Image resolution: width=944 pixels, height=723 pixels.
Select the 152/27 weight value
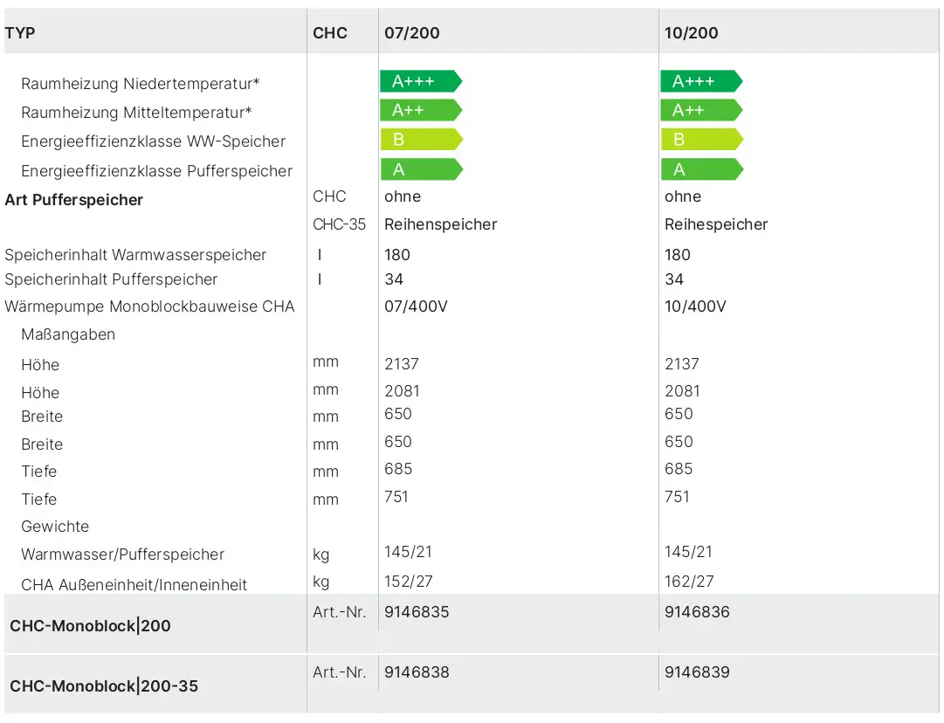click(x=409, y=581)
